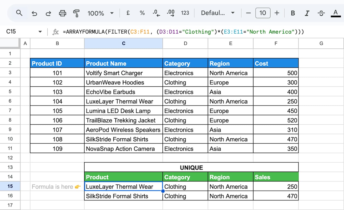This screenshot has height=210, width=344.
Task: Click the fx function icon
Action: point(56,32)
